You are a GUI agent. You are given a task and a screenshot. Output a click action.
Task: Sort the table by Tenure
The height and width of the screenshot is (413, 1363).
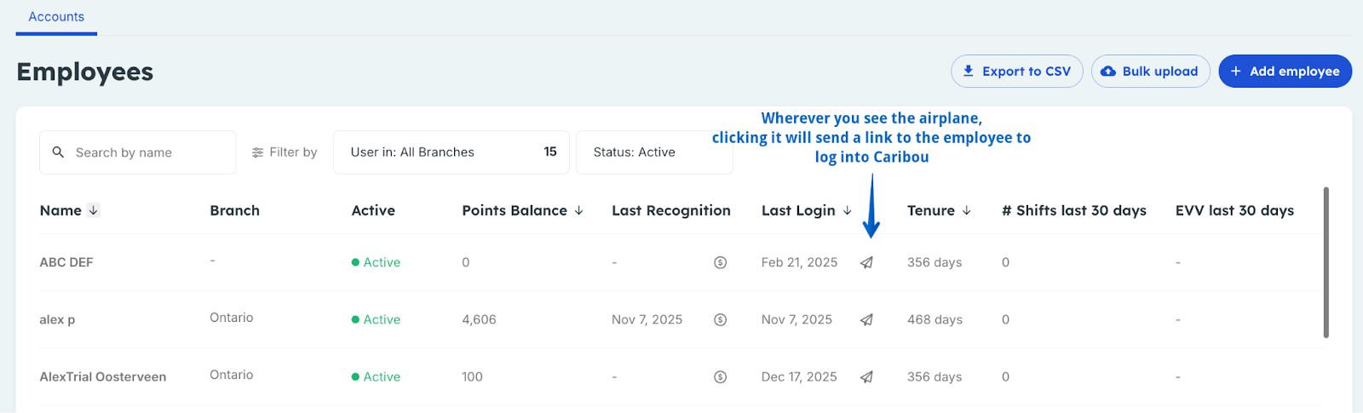click(966, 210)
